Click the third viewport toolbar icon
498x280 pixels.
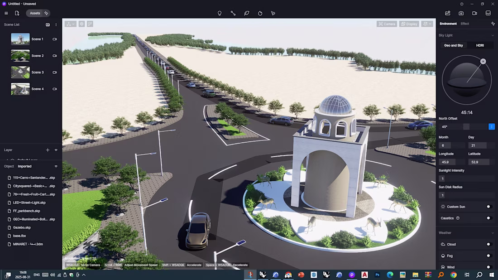tap(90, 24)
